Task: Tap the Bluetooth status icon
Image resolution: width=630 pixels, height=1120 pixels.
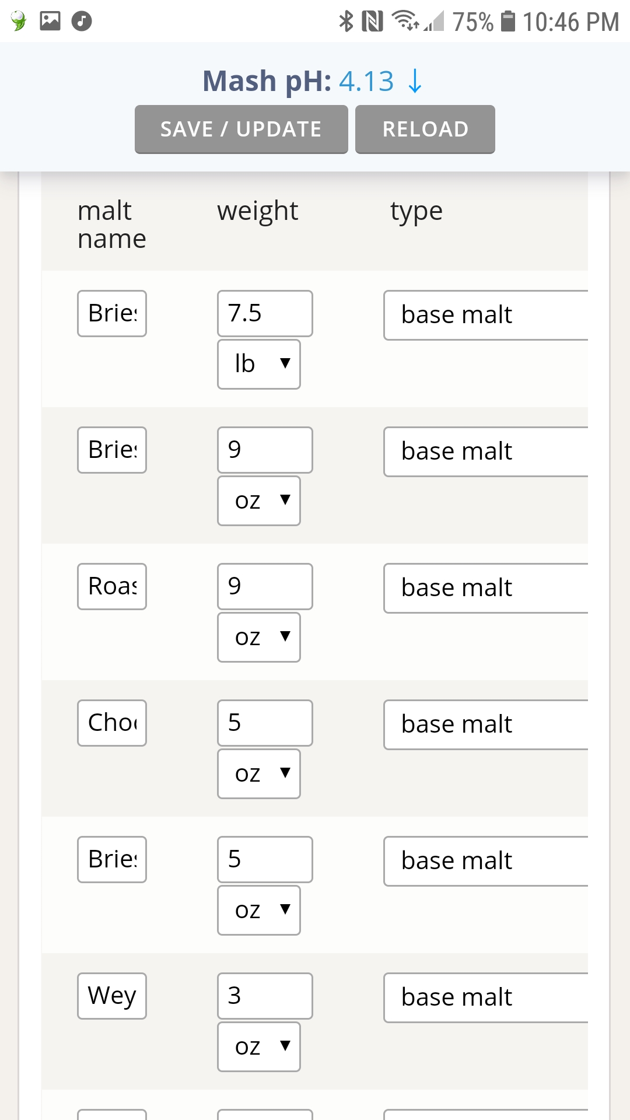Action: [346, 22]
